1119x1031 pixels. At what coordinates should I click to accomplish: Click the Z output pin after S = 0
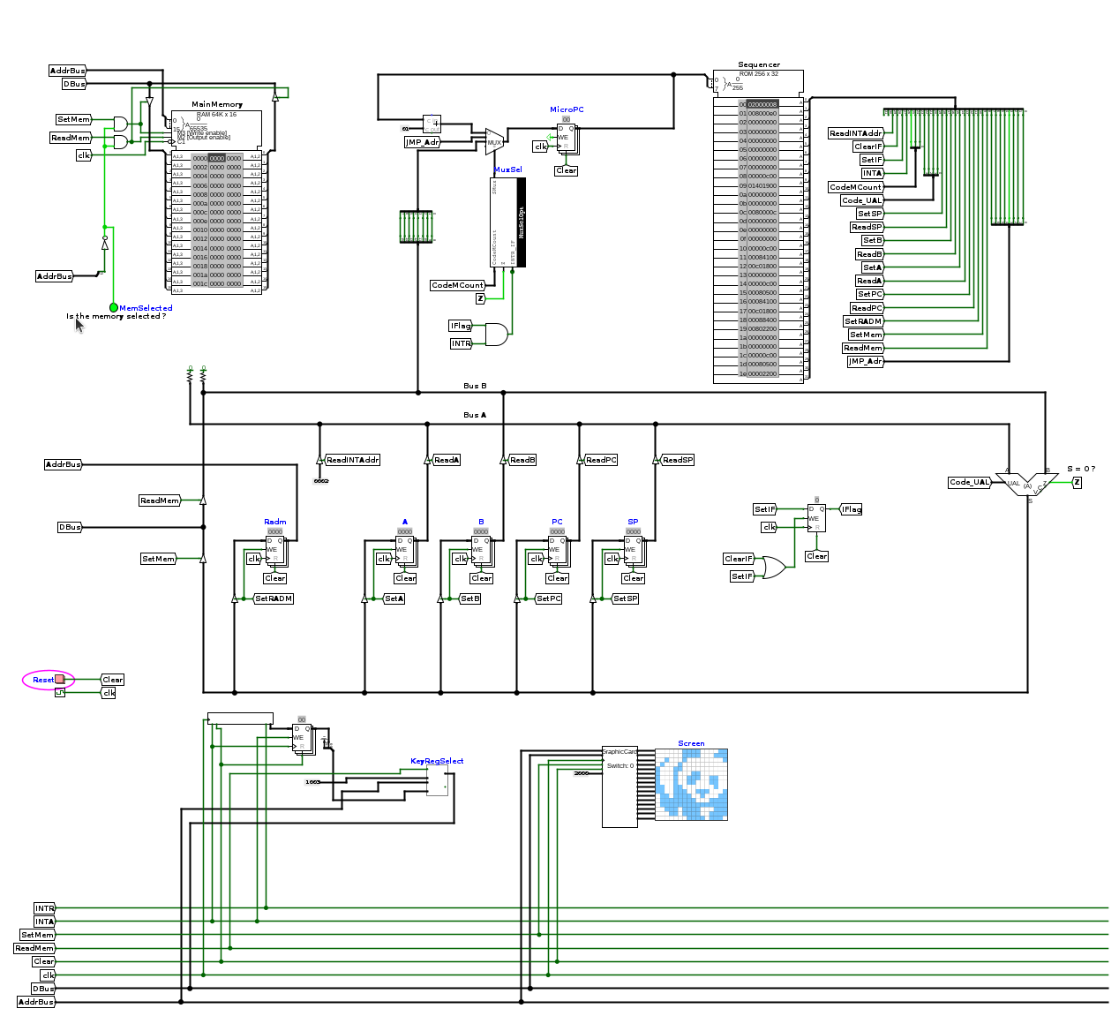[x=1077, y=482]
